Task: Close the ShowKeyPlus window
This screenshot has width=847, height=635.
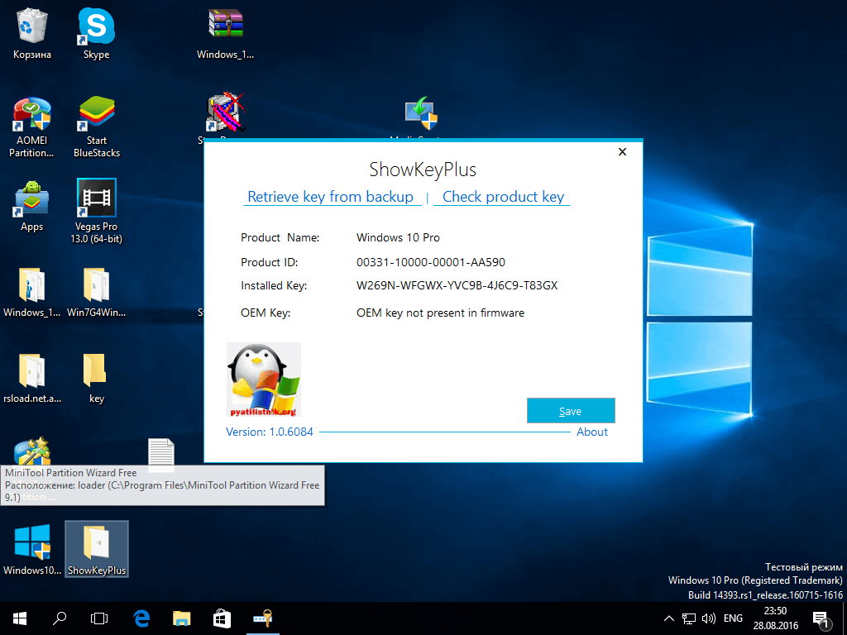Action: tap(622, 152)
